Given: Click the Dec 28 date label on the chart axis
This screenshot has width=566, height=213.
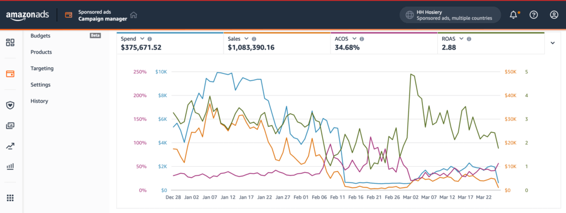Looking at the screenshot, I should (x=173, y=198).
